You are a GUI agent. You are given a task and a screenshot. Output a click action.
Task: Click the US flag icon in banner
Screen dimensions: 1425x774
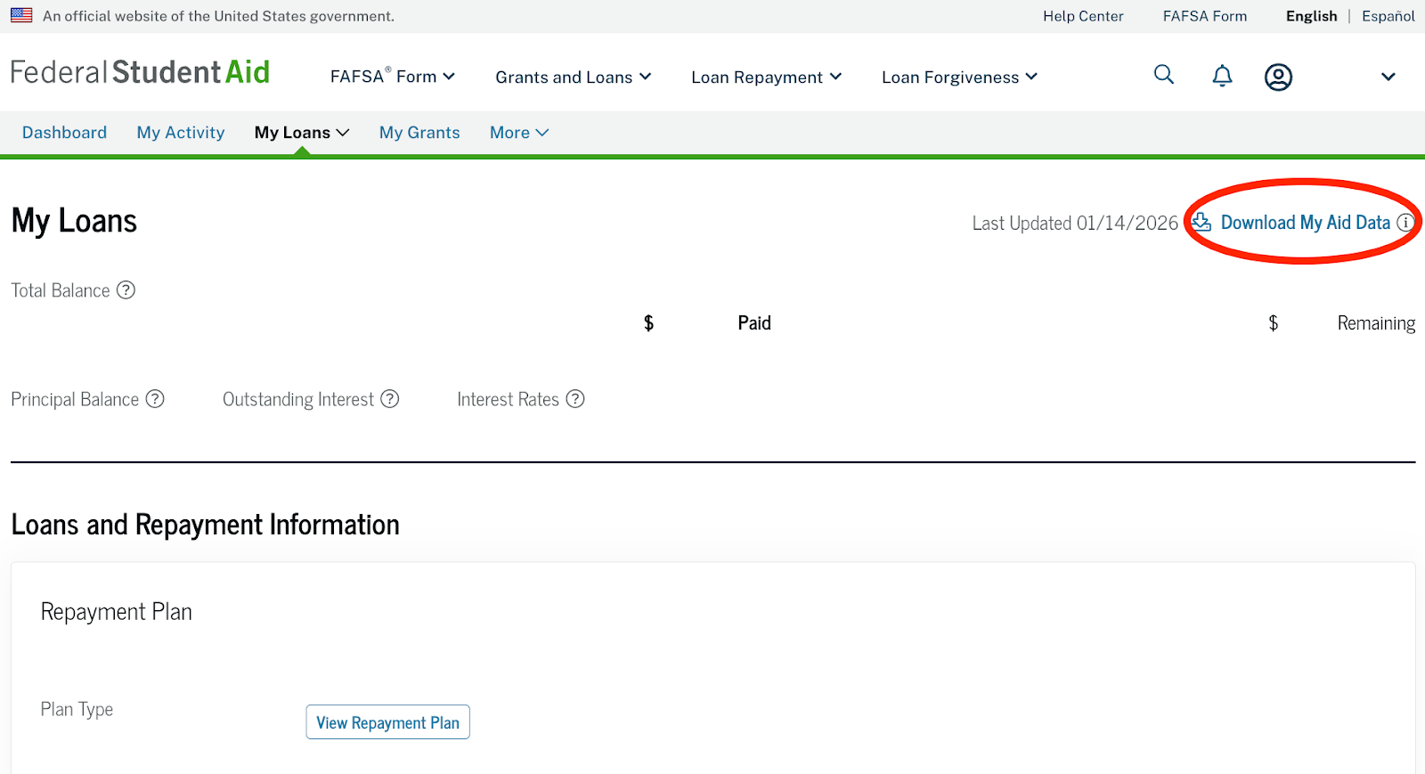click(21, 16)
